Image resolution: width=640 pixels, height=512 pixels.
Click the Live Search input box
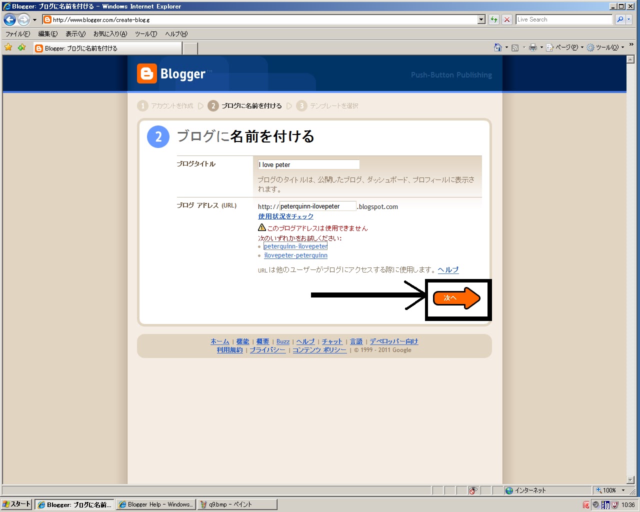(x=563, y=19)
